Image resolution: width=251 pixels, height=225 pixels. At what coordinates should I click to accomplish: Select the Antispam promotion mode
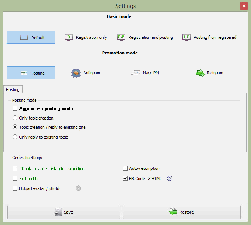point(86,73)
